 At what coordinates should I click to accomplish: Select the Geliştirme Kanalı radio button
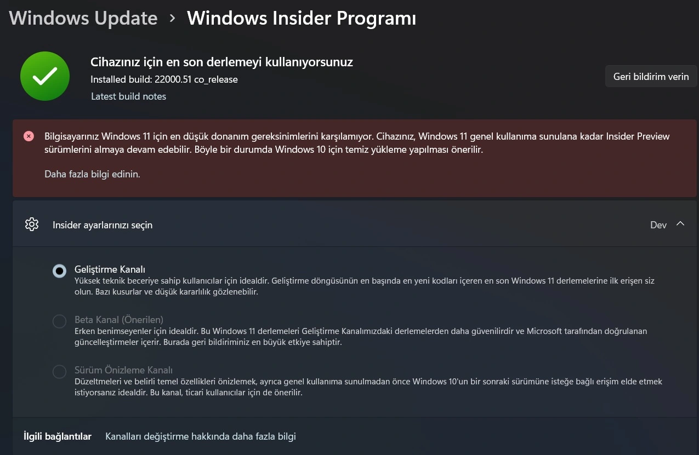[x=59, y=271]
